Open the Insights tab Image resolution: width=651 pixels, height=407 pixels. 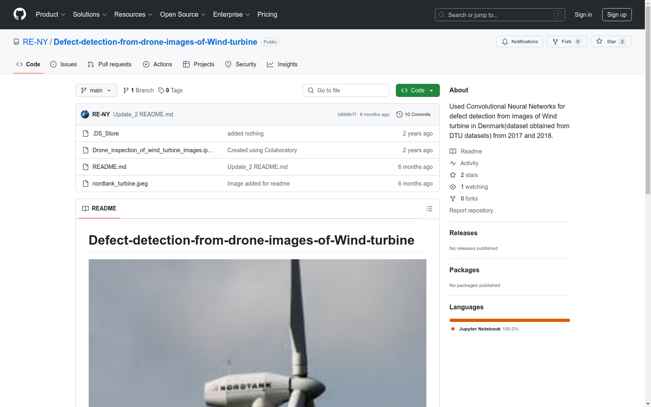282,64
